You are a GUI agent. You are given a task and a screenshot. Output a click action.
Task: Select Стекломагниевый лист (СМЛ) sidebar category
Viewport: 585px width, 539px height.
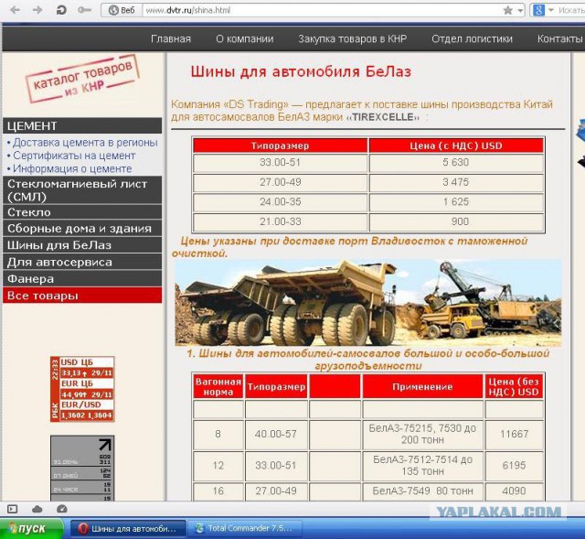pyautogui.click(x=82, y=190)
